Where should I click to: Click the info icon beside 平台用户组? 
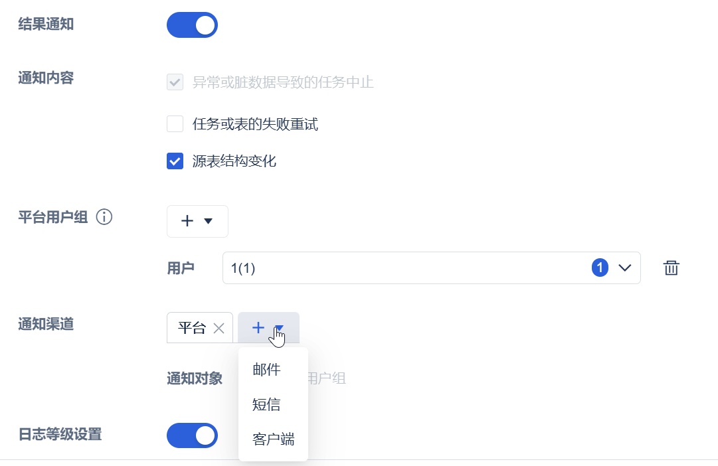(x=104, y=217)
